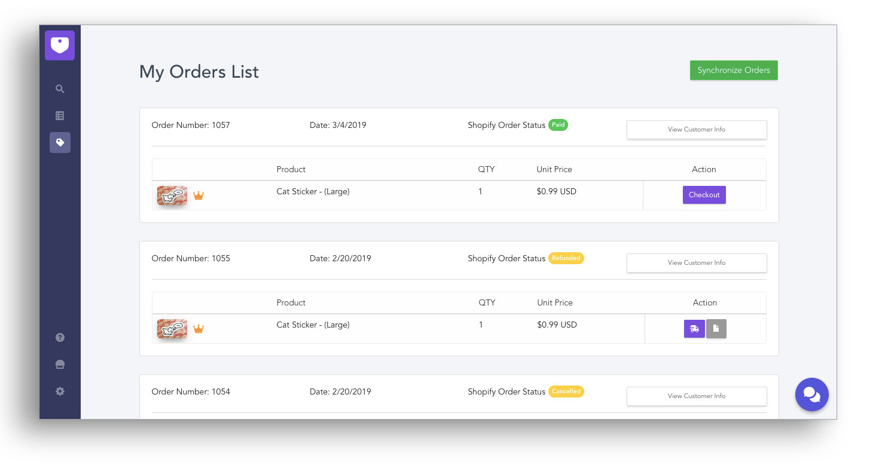View Customer Info for order 1054
Image resolution: width=876 pixels, height=471 pixels.
point(697,396)
